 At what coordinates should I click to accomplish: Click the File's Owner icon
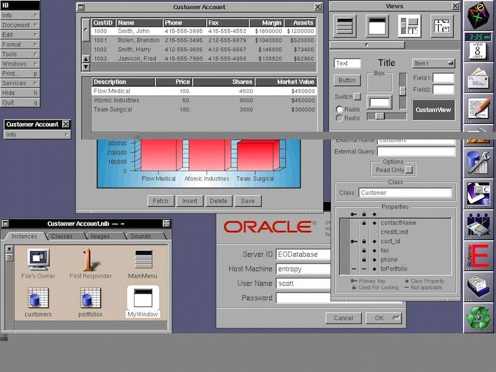(38, 259)
